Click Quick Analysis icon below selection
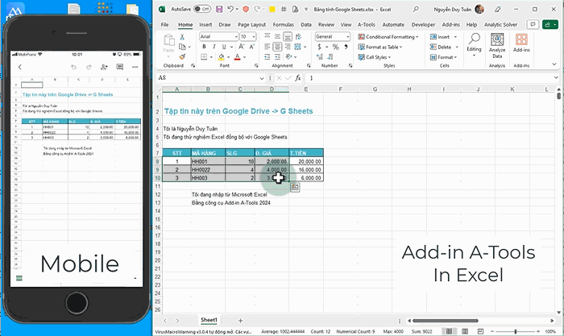Screen dimensions: 564x336 pos(295,187)
